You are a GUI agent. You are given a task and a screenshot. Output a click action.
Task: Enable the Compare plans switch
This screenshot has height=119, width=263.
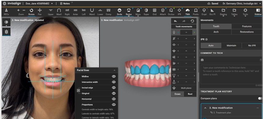[260, 98]
